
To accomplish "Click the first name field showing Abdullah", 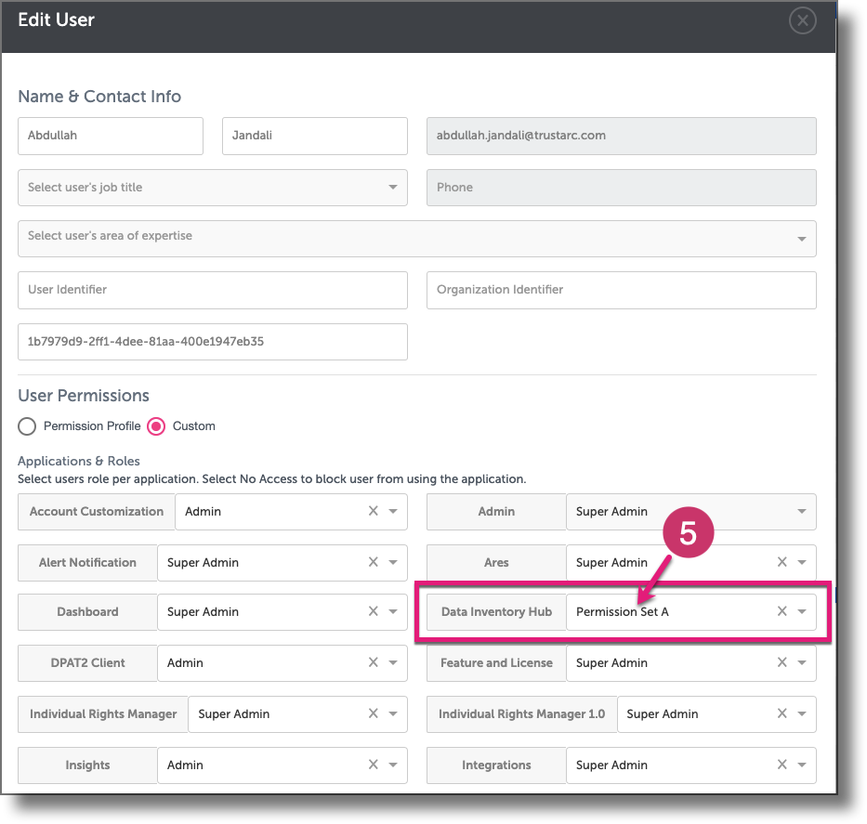I will click(110, 136).
